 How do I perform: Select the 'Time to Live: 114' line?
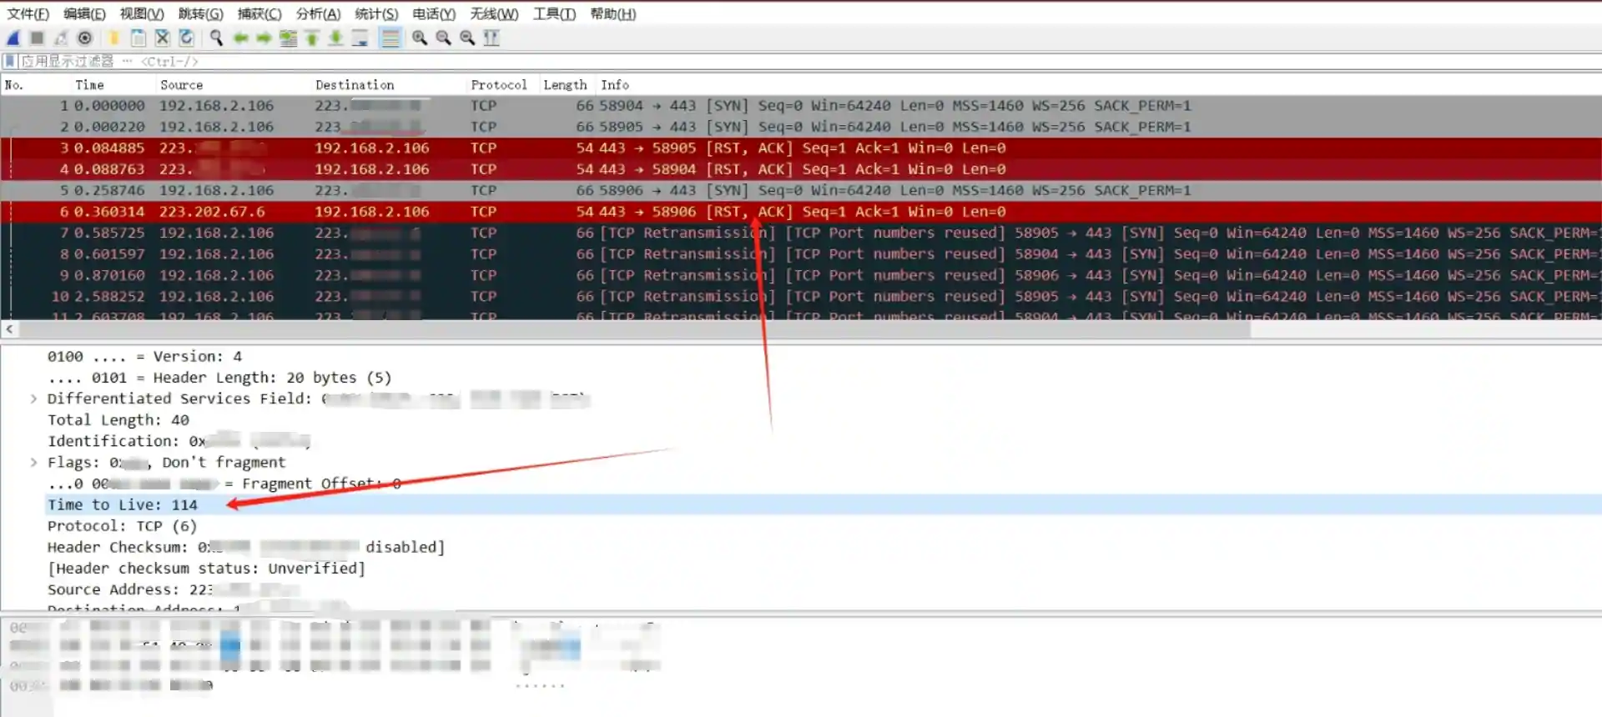[123, 504]
